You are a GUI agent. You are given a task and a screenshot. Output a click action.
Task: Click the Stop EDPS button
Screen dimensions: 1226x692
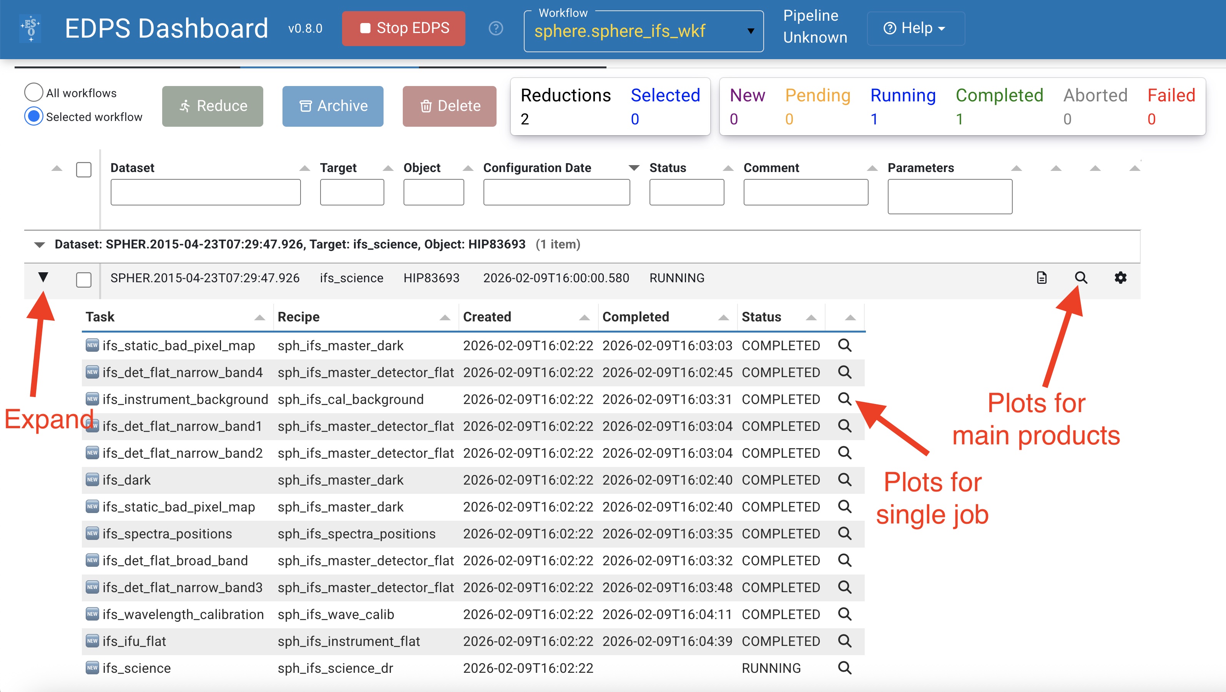point(404,28)
